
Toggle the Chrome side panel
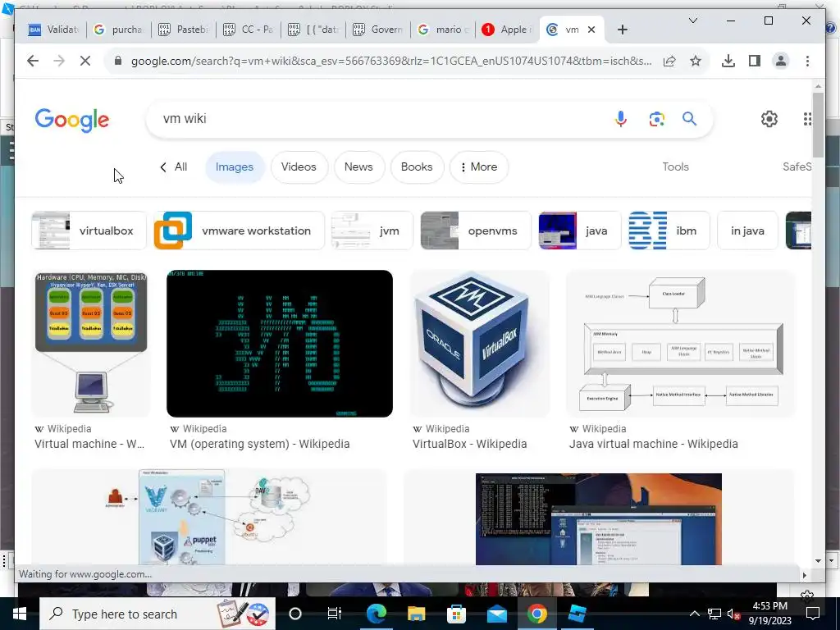755,61
